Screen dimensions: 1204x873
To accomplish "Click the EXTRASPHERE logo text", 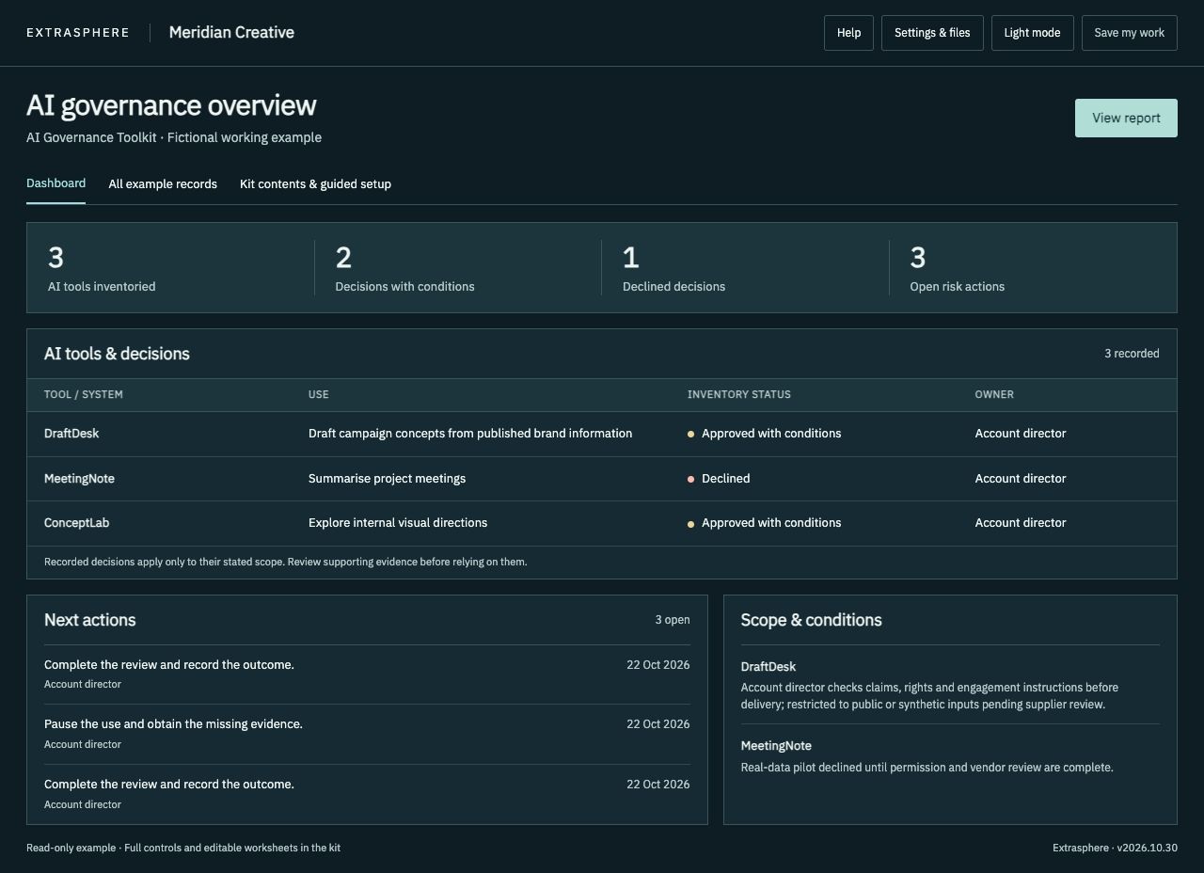I will coord(78,33).
